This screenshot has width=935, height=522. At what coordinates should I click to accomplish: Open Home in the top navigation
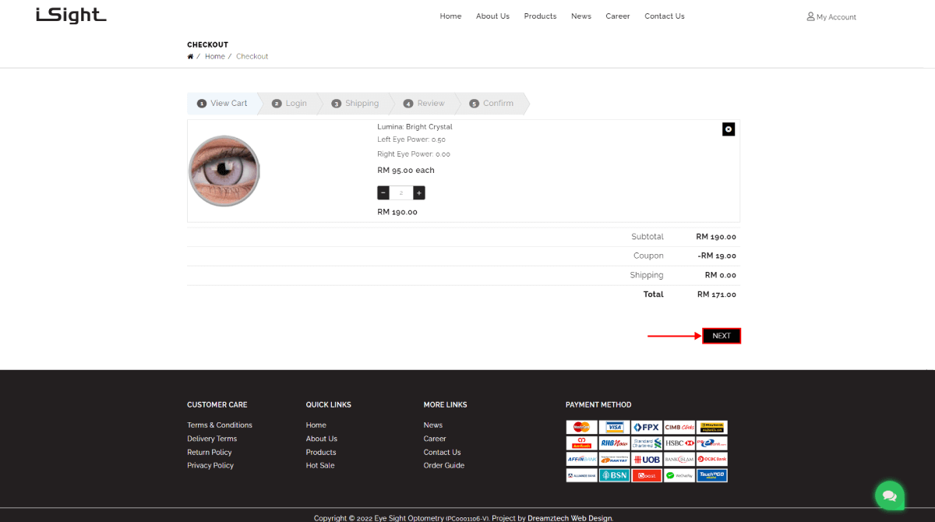point(450,16)
